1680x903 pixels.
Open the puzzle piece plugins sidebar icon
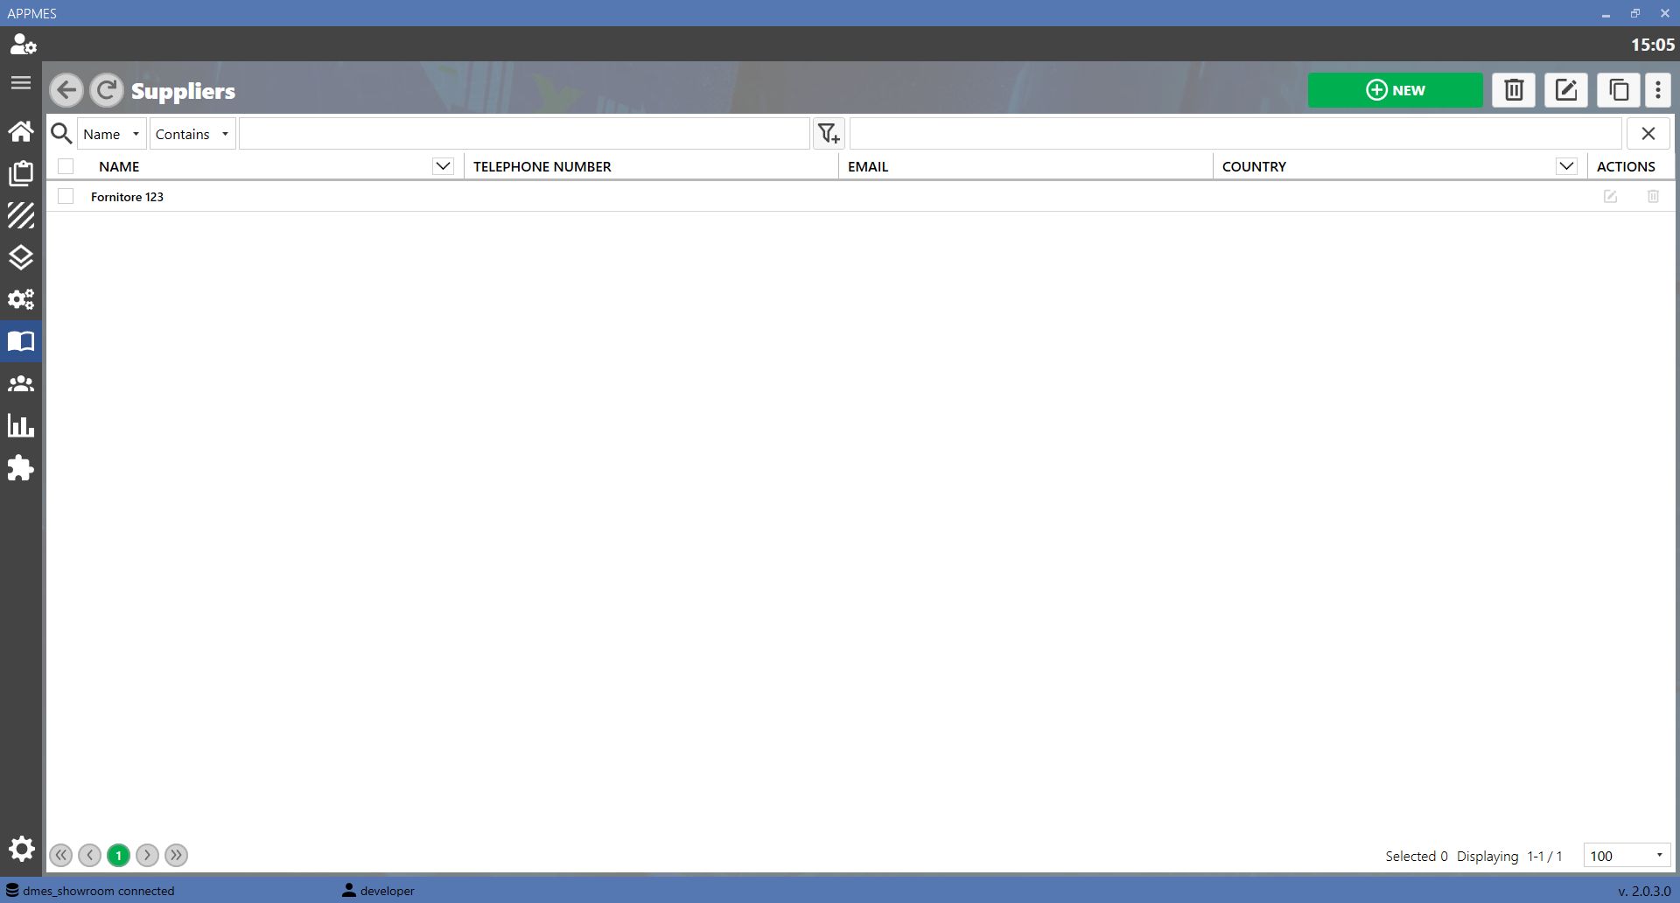point(21,468)
